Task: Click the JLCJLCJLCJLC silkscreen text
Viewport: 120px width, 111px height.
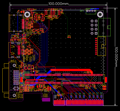Action: click(x=61, y=79)
